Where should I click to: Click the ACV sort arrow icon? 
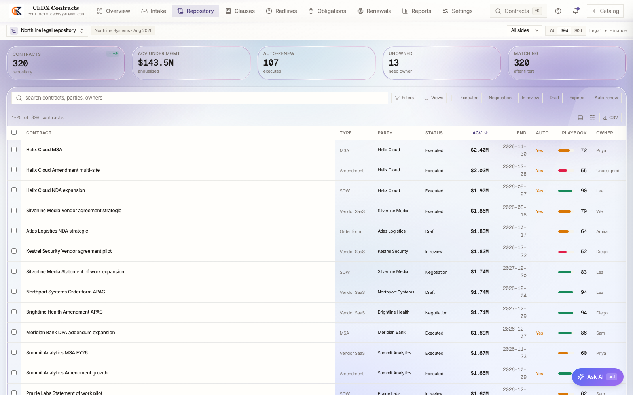tap(486, 133)
